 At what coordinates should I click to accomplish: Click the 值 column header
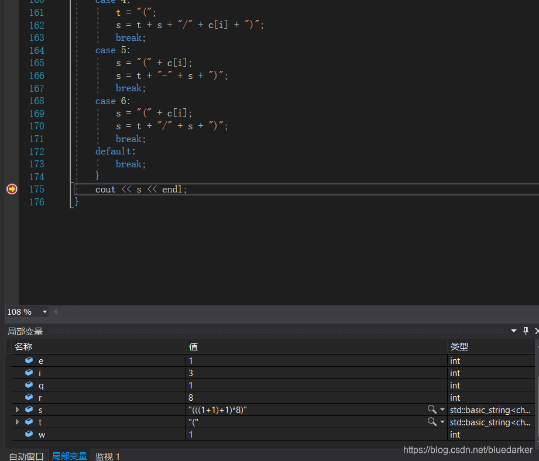316,346
